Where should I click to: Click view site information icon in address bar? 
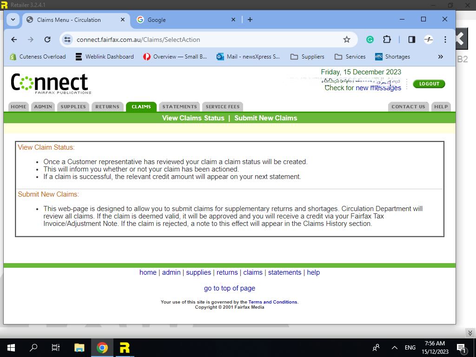[67, 40]
